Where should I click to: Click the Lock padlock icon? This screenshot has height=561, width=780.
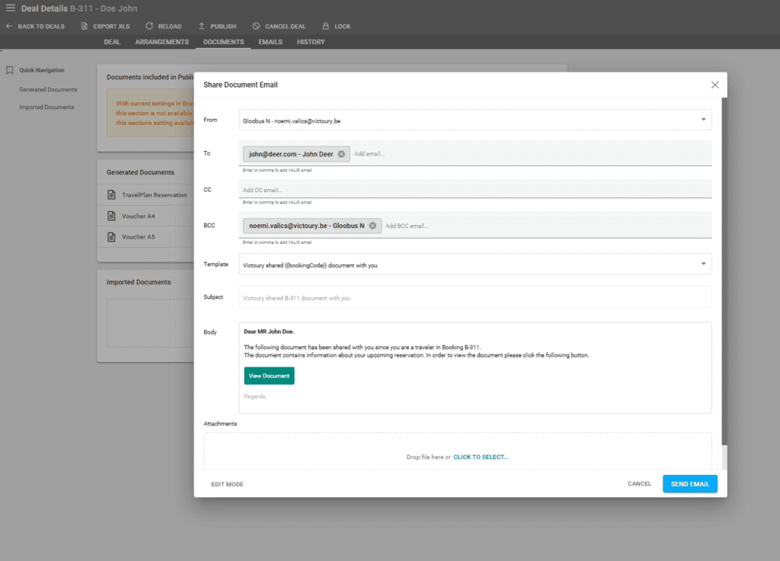(326, 26)
